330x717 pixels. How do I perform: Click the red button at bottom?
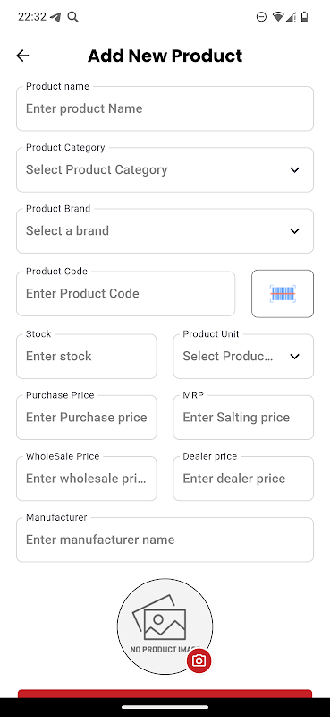tap(165, 694)
